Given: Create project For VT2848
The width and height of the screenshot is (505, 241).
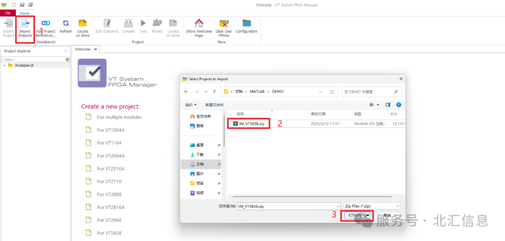Looking at the screenshot, I should click(x=109, y=220).
